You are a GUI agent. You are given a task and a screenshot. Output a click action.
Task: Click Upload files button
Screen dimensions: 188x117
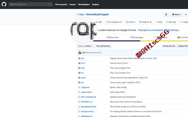pyautogui.click(x=182, y=46)
